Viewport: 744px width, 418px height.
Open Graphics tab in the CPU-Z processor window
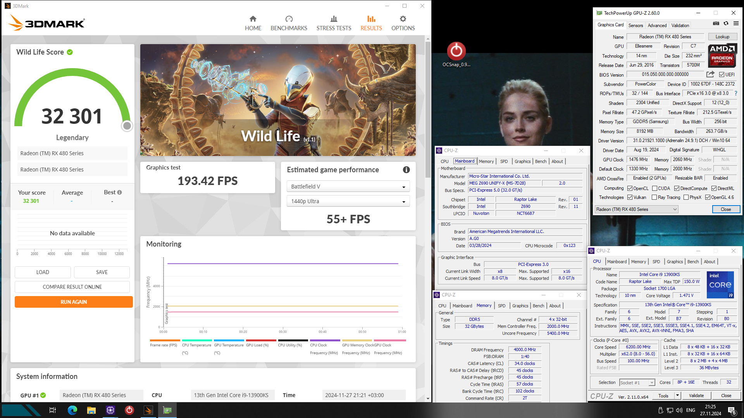coord(675,262)
